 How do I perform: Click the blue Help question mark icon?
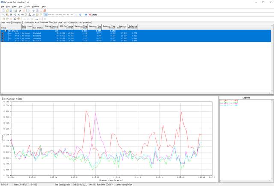tap(86, 14)
